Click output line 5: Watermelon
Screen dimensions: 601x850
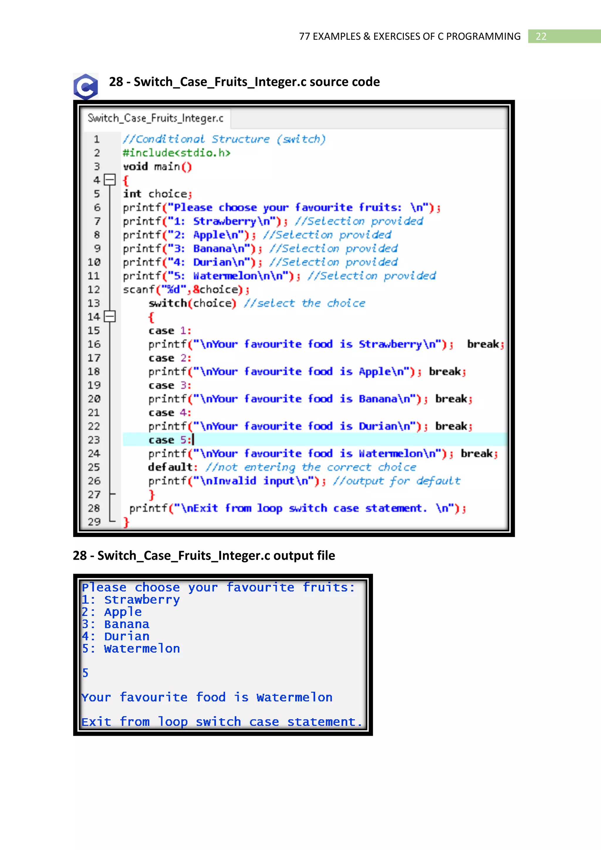coord(131,649)
